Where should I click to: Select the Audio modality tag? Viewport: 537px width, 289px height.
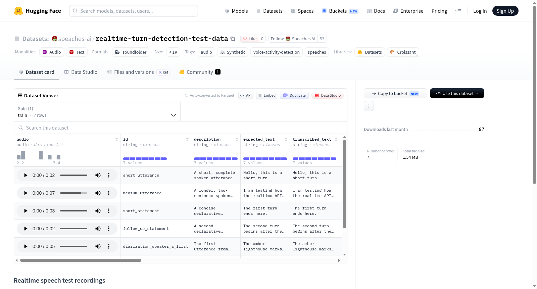coord(52,52)
